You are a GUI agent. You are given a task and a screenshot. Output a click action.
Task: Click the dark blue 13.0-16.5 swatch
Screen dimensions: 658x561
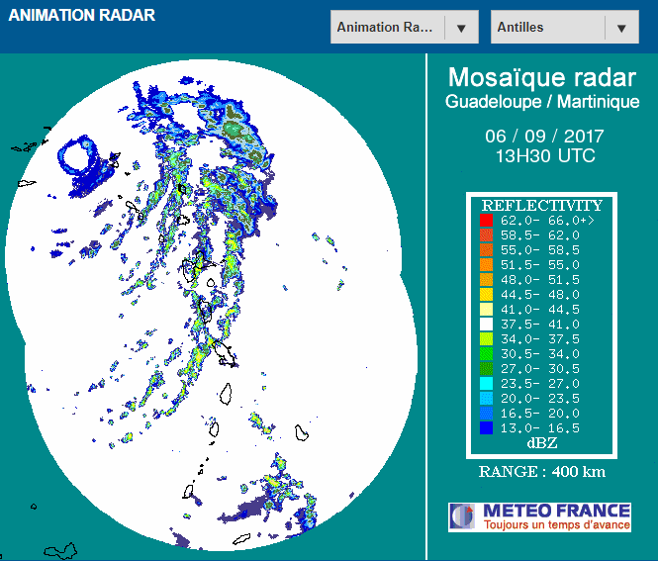(486, 428)
